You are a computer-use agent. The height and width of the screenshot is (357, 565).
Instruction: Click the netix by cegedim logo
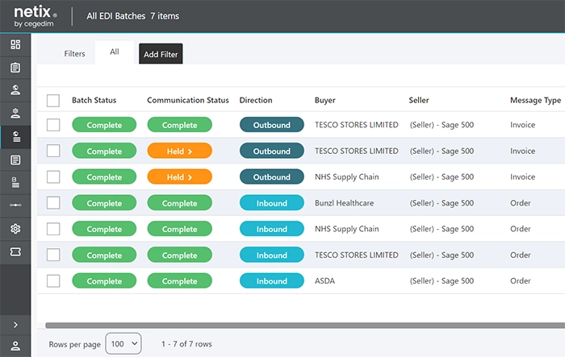(36, 17)
